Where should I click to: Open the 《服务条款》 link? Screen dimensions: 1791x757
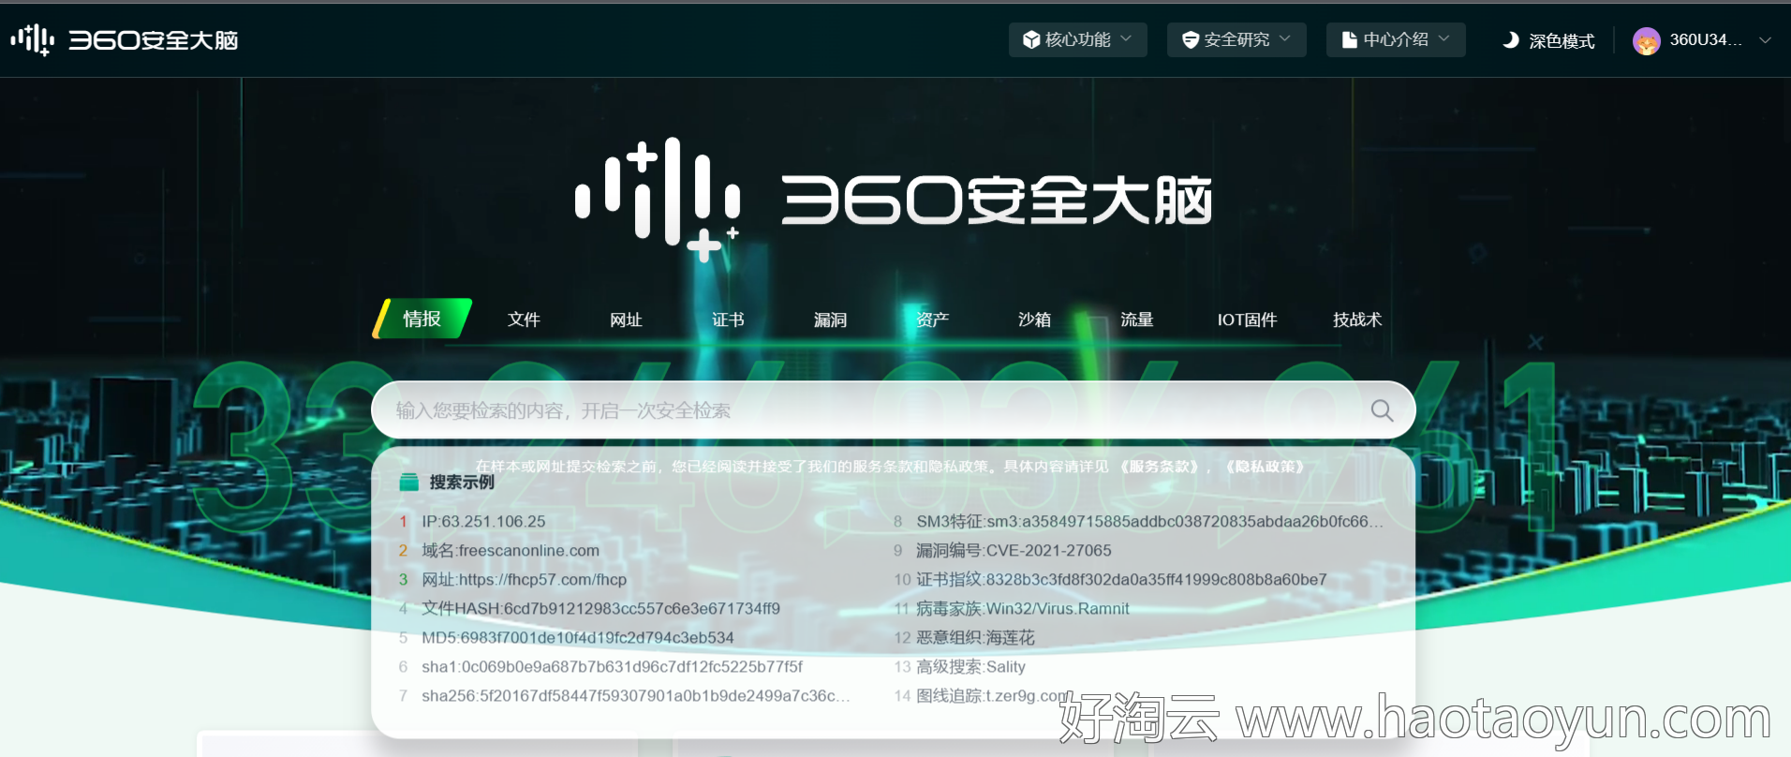1160,467
